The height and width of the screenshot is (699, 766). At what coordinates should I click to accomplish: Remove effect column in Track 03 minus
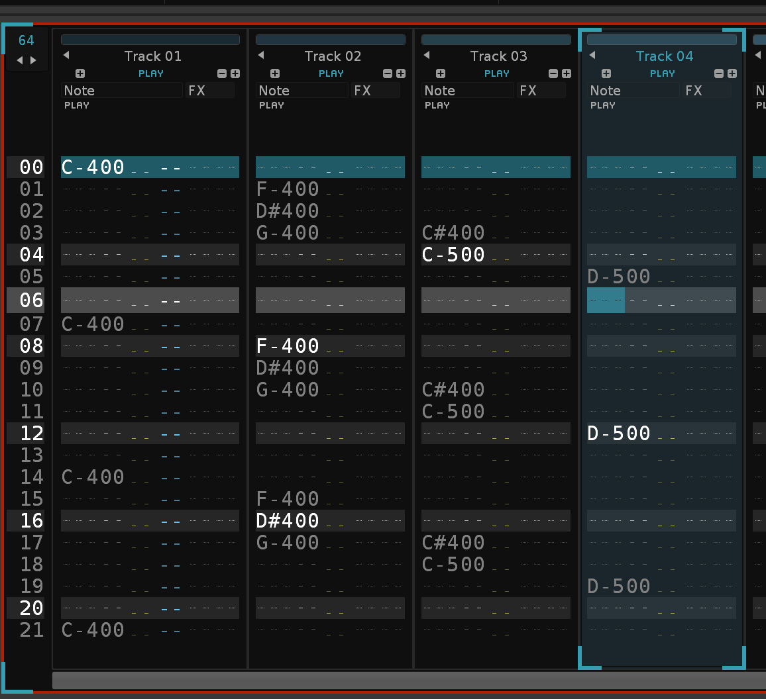(x=553, y=73)
